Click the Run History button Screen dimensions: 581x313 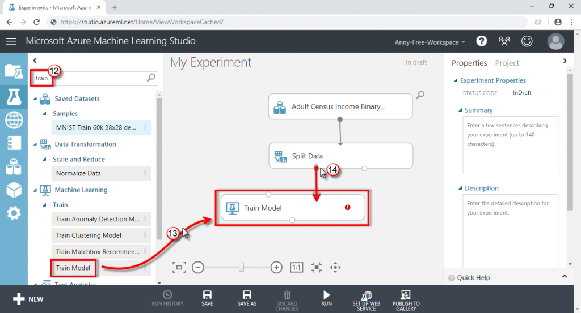167,298
